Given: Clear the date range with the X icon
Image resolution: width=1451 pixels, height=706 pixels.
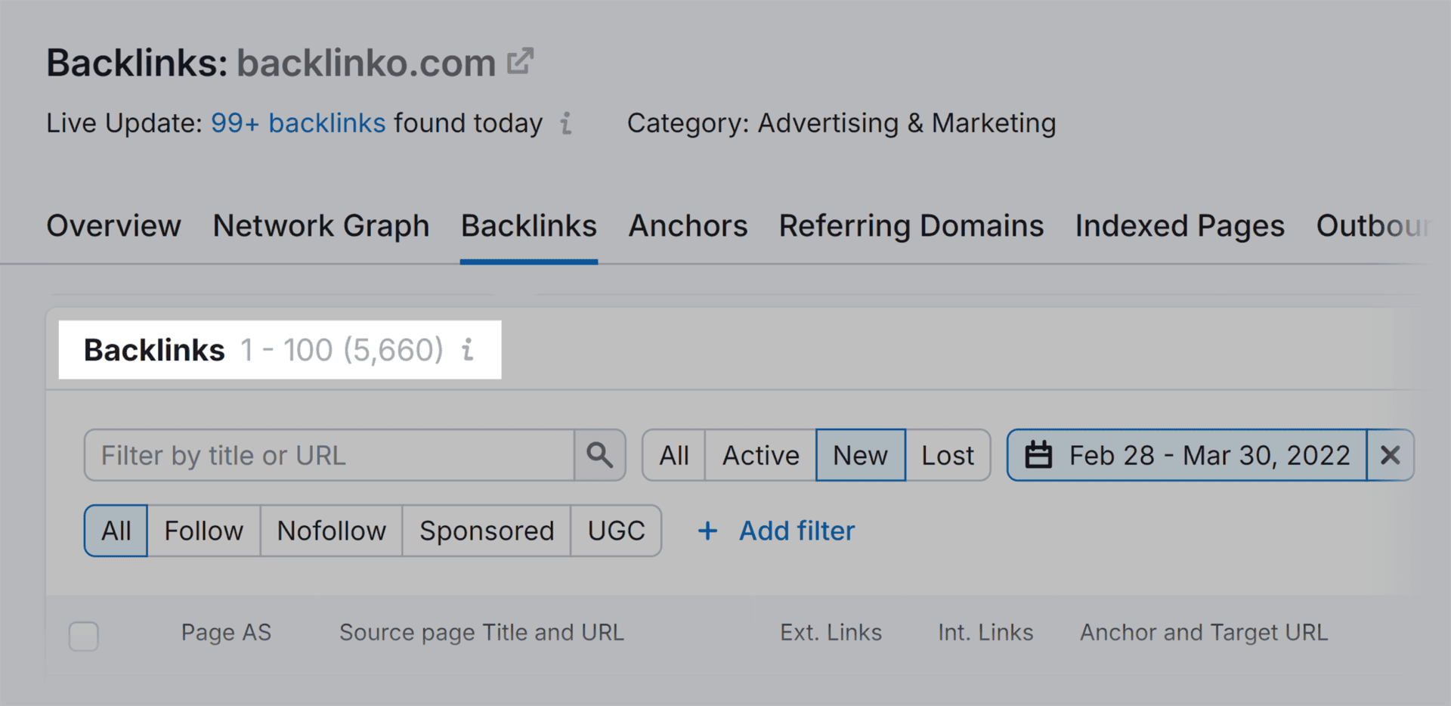Looking at the screenshot, I should (1391, 454).
